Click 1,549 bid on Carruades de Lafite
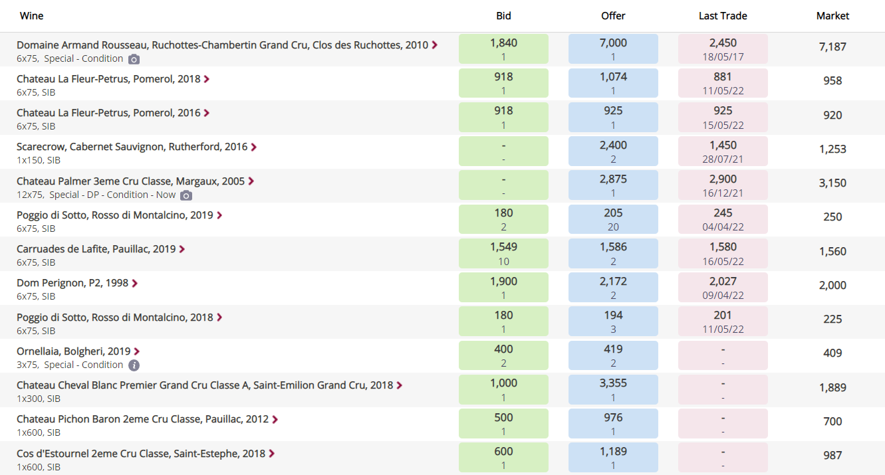 [503, 254]
